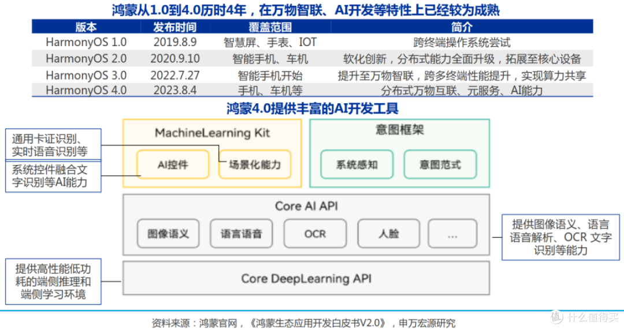Click the 意图框架 heading

(400, 130)
